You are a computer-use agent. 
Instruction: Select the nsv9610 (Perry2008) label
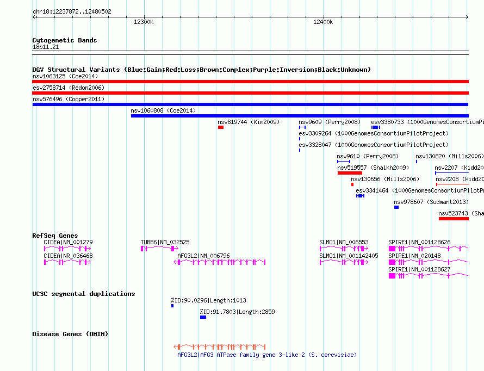(368, 156)
